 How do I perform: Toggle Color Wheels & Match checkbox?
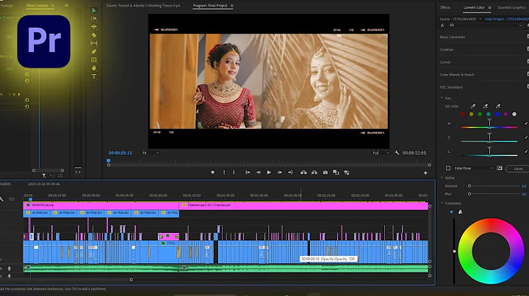(x=528, y=74)
